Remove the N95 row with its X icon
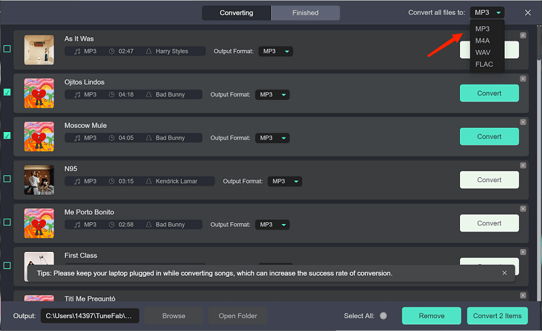542x331 pixels. [522, 165]
